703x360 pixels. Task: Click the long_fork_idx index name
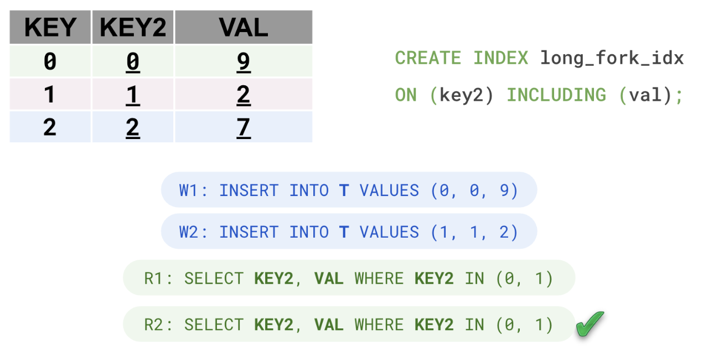tap(612, 58)
